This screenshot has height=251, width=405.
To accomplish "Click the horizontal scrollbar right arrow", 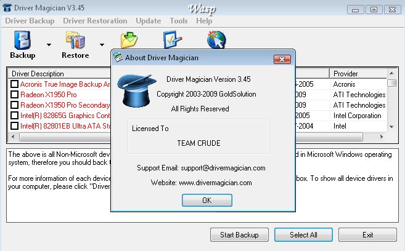I will point(382,137).
